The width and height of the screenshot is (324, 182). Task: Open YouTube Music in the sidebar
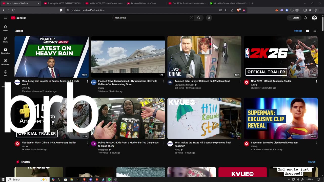pyautogui.click(x=5, y=62)
